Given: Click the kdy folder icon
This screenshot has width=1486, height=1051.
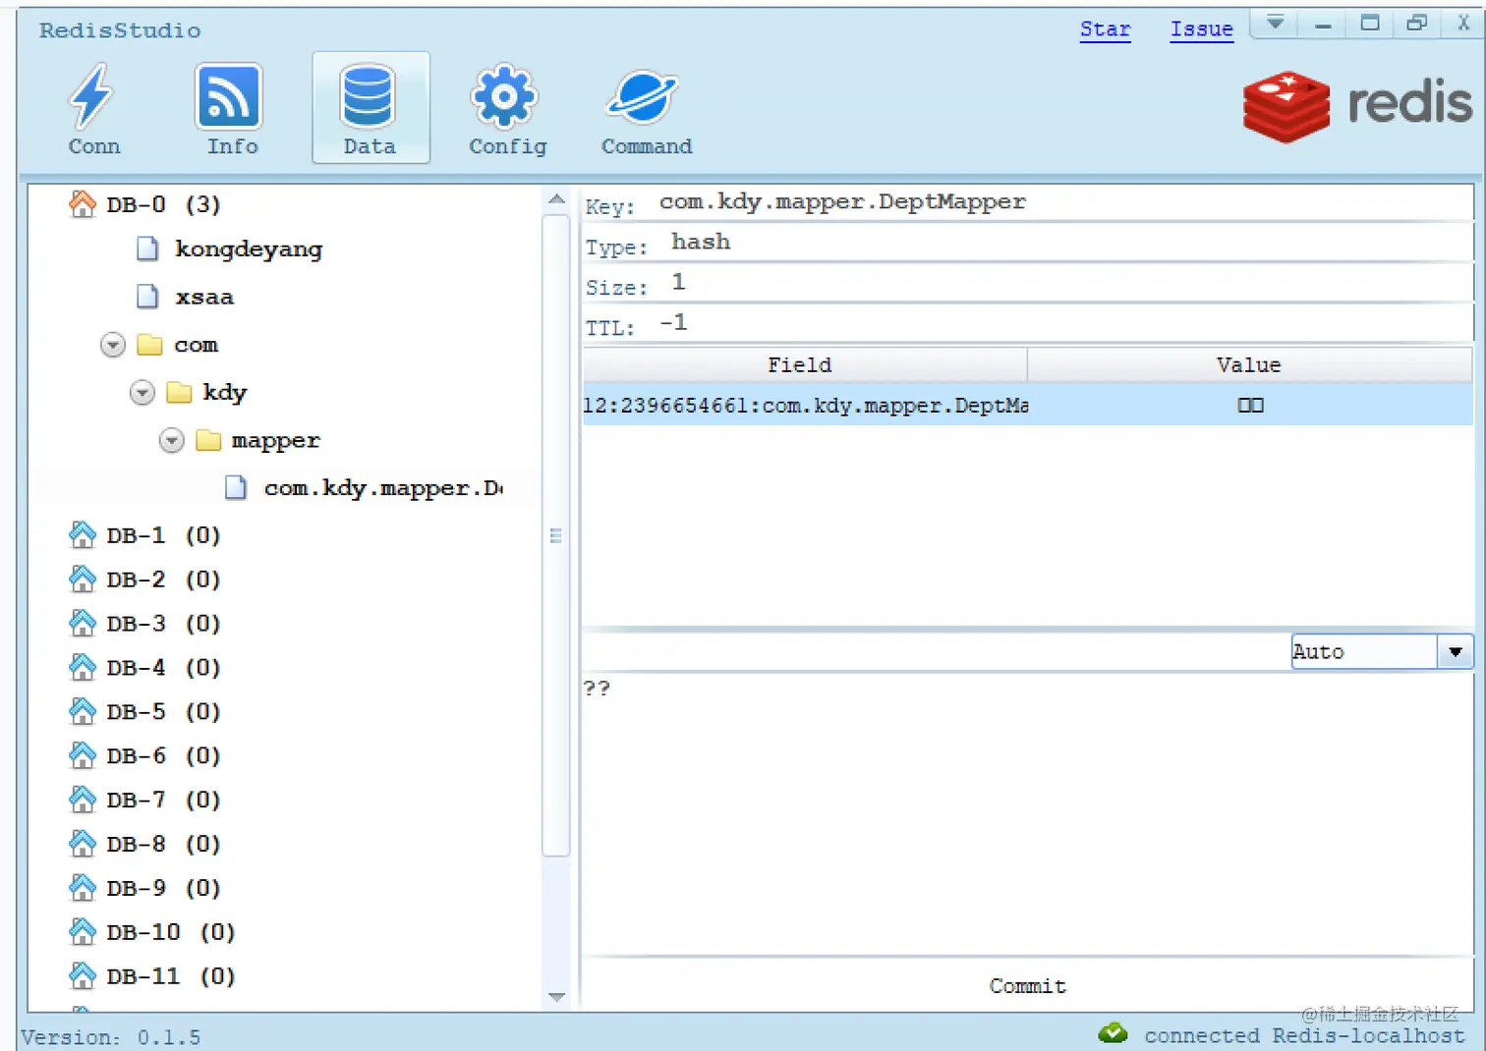Looking at the screenshot, I should (179, 393).
